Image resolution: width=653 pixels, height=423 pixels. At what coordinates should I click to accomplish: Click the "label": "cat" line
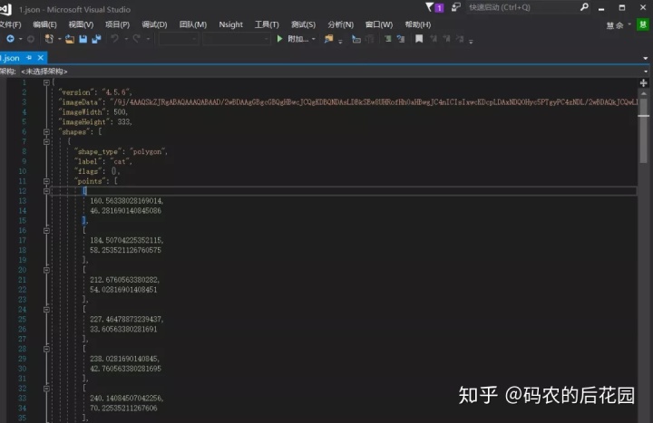[x=102, y=161]
